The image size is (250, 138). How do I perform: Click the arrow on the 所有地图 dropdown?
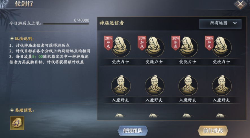pos(235,23)
